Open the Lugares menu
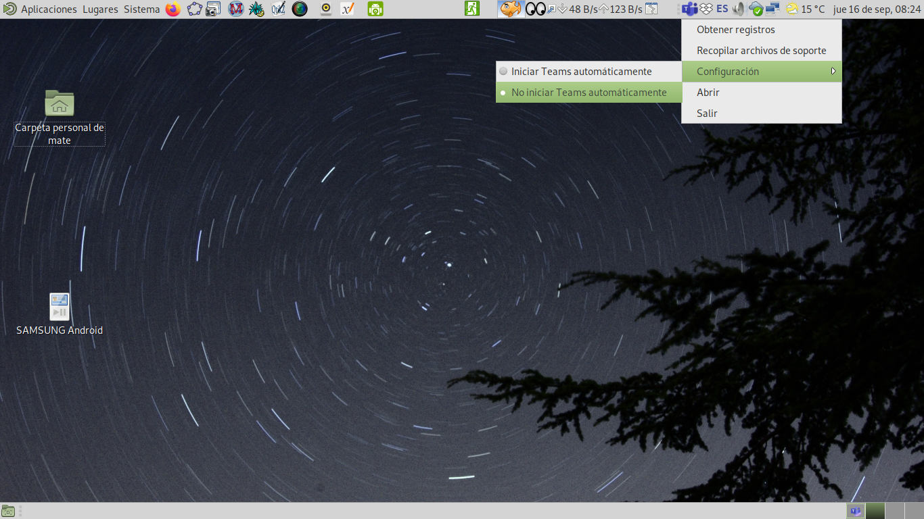Viewport: 924px width, 519px height. point(100,9)
